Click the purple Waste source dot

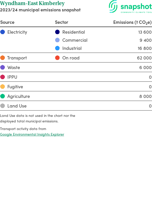pos(3,68)
